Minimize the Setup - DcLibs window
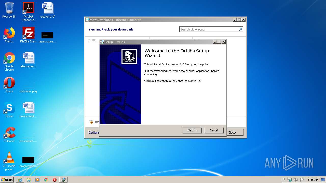The image size is (326, 183). pos(215,42)
